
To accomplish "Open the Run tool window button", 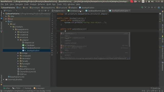I will 7,88.
